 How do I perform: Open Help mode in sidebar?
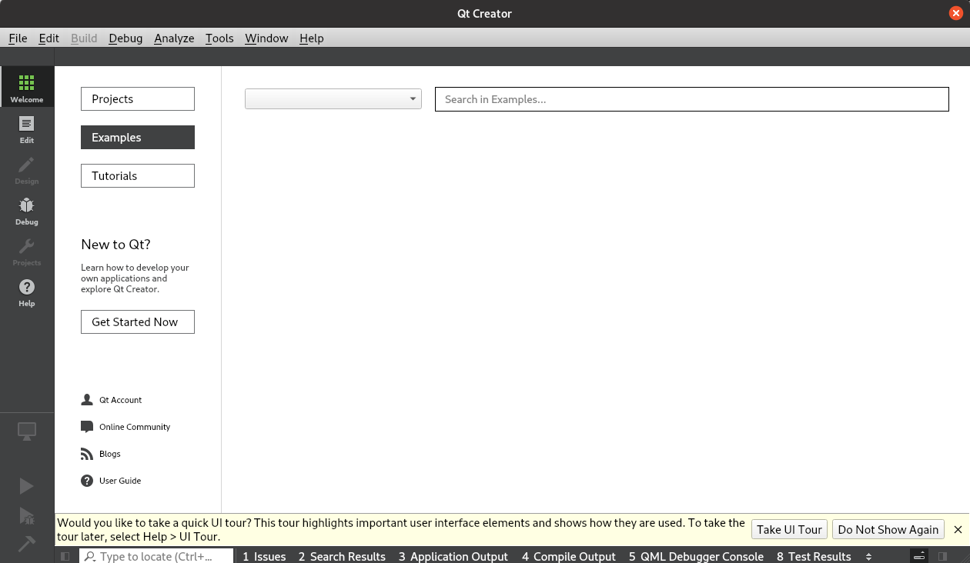(x=27, y=291)
